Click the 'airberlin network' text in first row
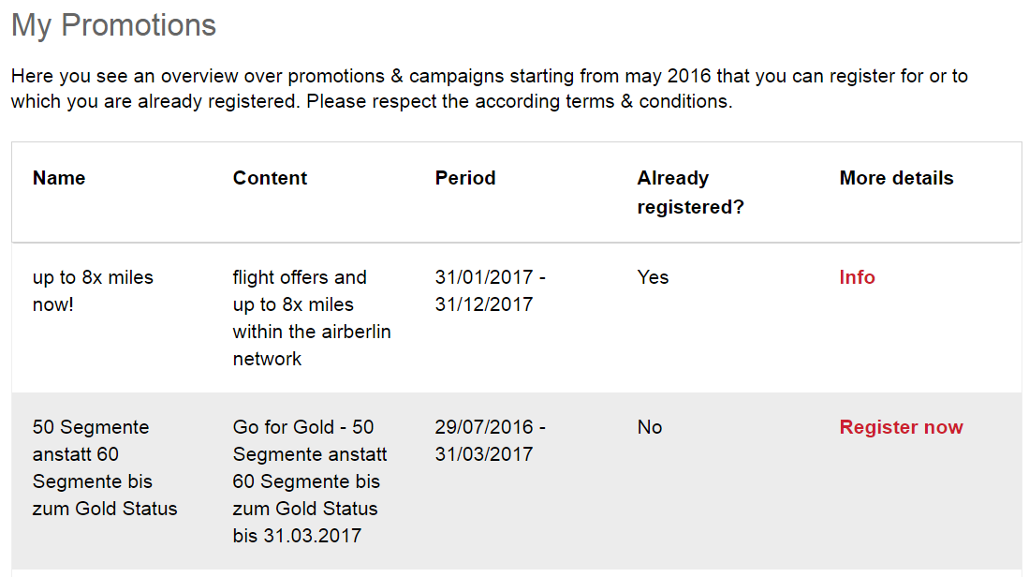The height and width of the screenshot is (577, 1029). click(x=312, y=346)
